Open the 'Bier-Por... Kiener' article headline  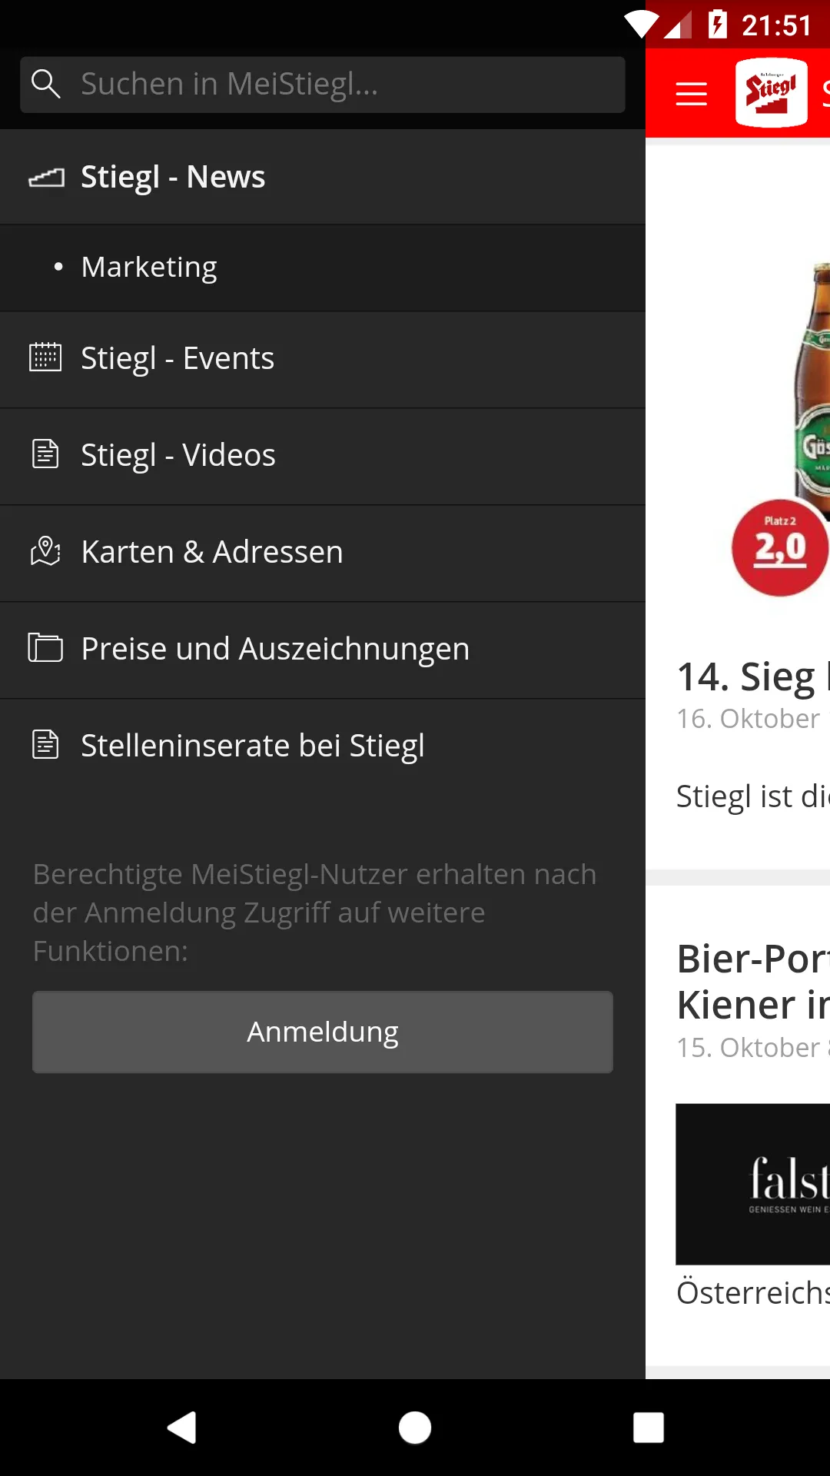tap(753, 982)
